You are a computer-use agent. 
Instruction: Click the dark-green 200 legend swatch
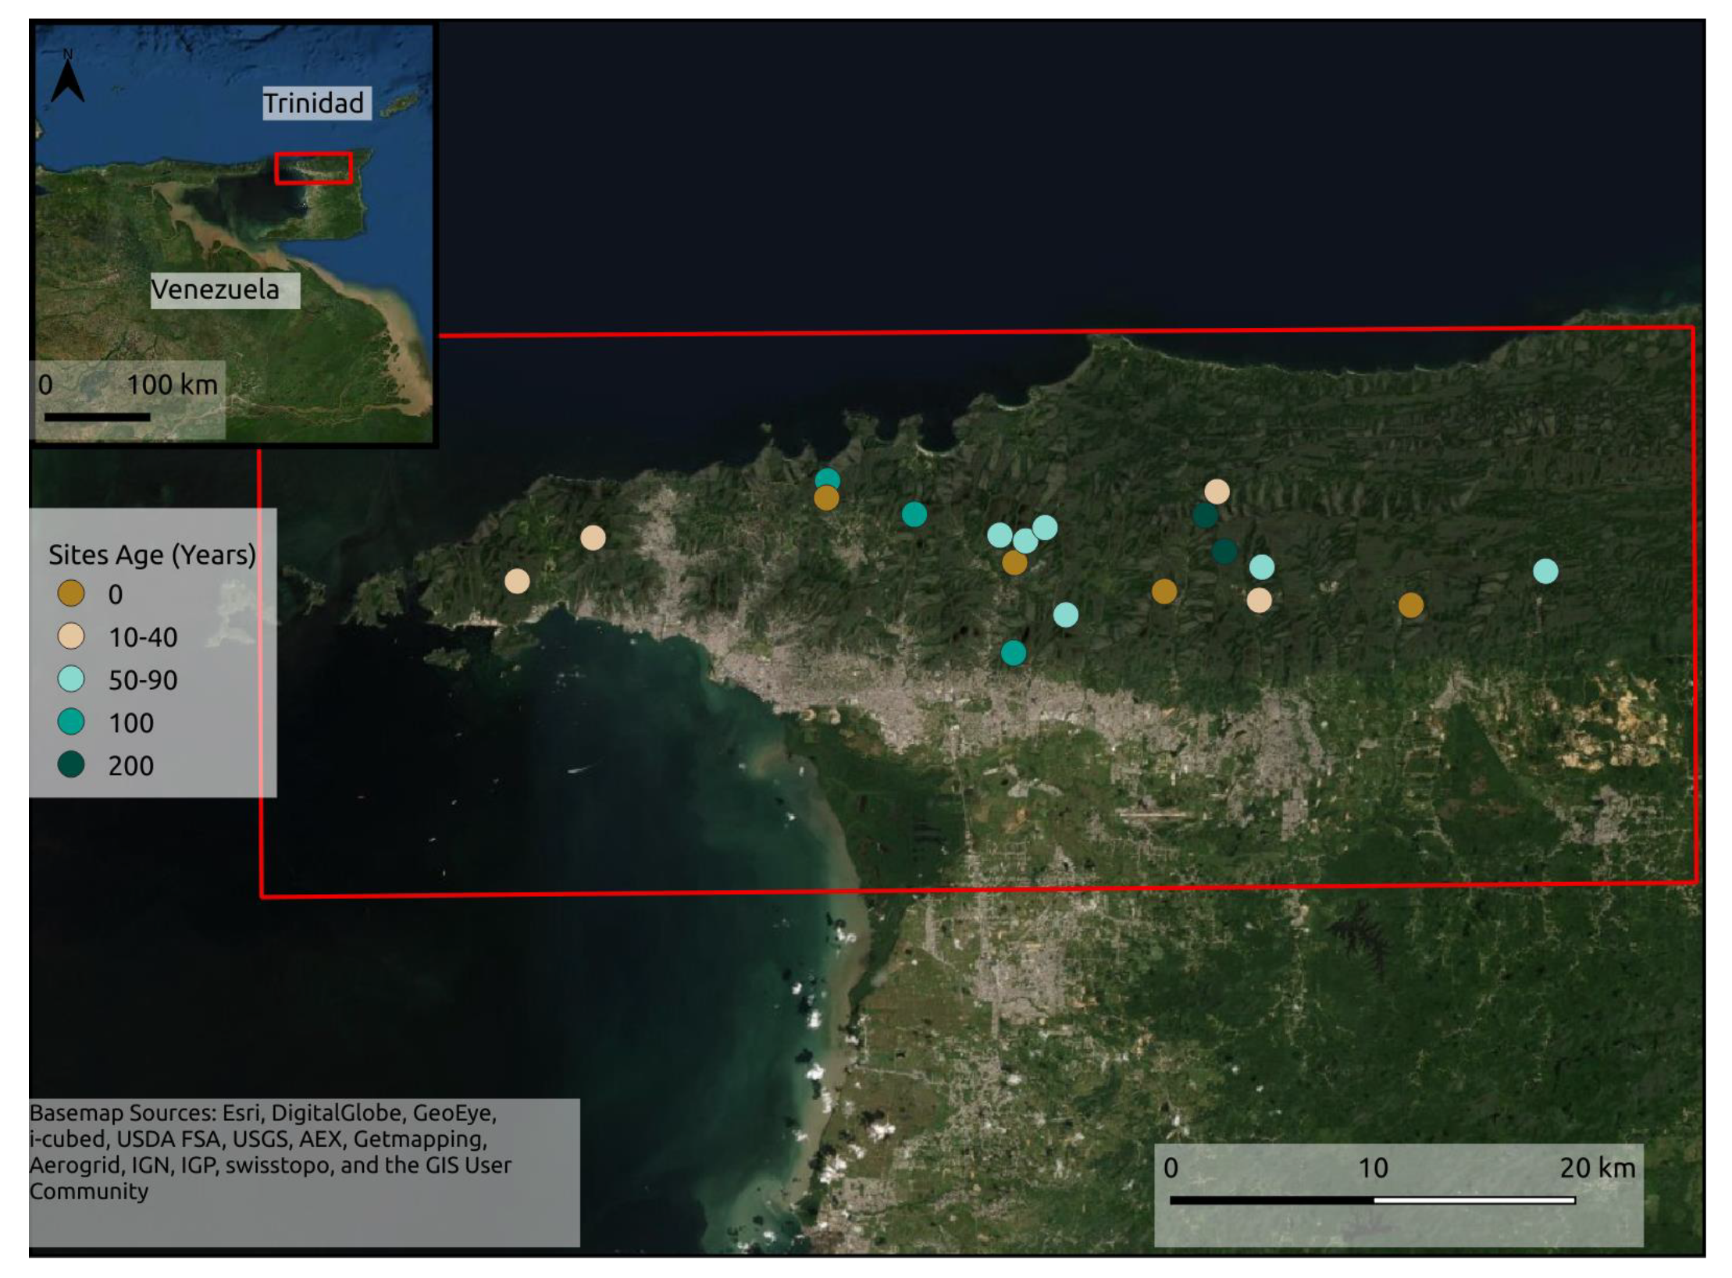pos(71,765)
